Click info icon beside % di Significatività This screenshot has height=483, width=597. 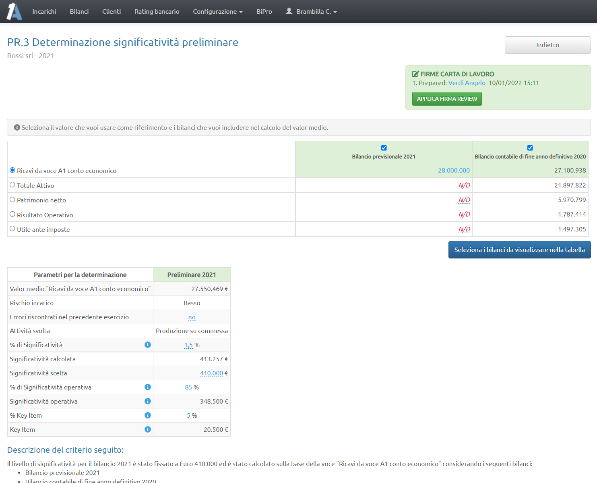pos(148,345)
